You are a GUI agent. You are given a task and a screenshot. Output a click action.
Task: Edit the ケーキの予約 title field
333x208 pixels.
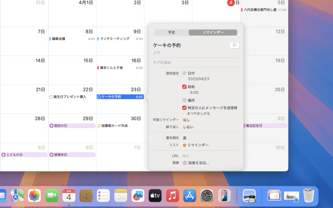tap(167, 45)
